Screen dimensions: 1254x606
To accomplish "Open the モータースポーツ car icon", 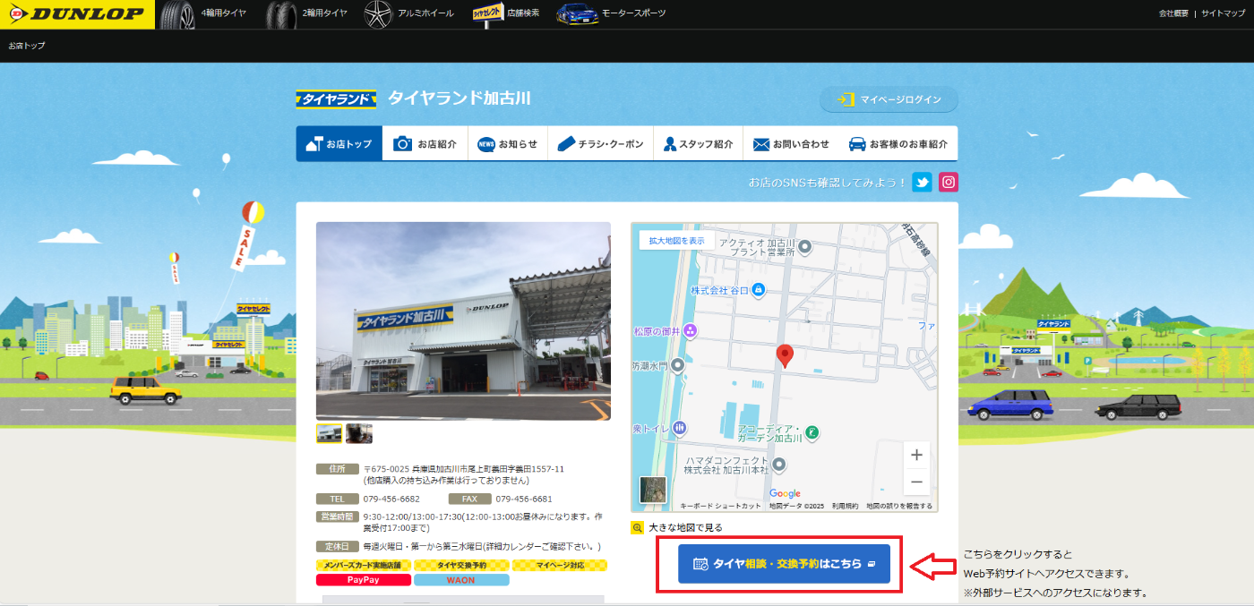I will click(x=578, y=14).
